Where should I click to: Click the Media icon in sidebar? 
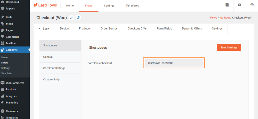[x=3, y=24]
